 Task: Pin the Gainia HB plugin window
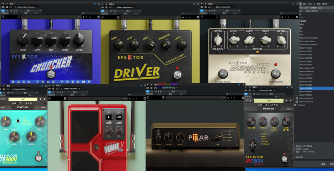(294, 4)
